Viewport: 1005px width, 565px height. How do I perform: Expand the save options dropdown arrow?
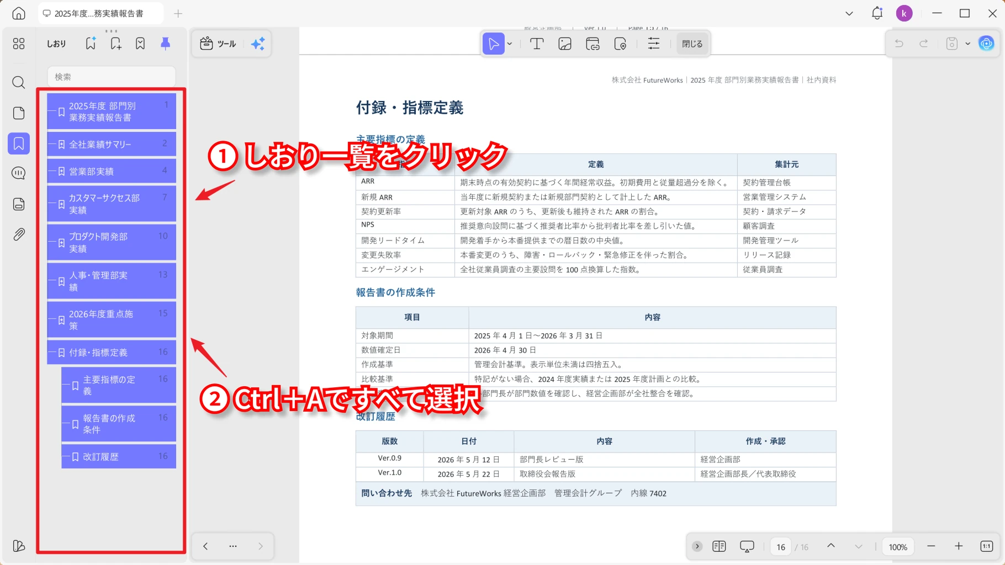967,44
